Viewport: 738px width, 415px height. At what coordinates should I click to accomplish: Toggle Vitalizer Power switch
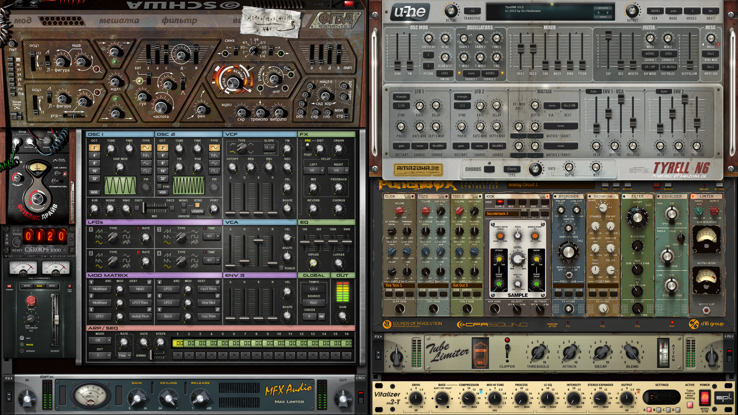click(x=705, y=397)
